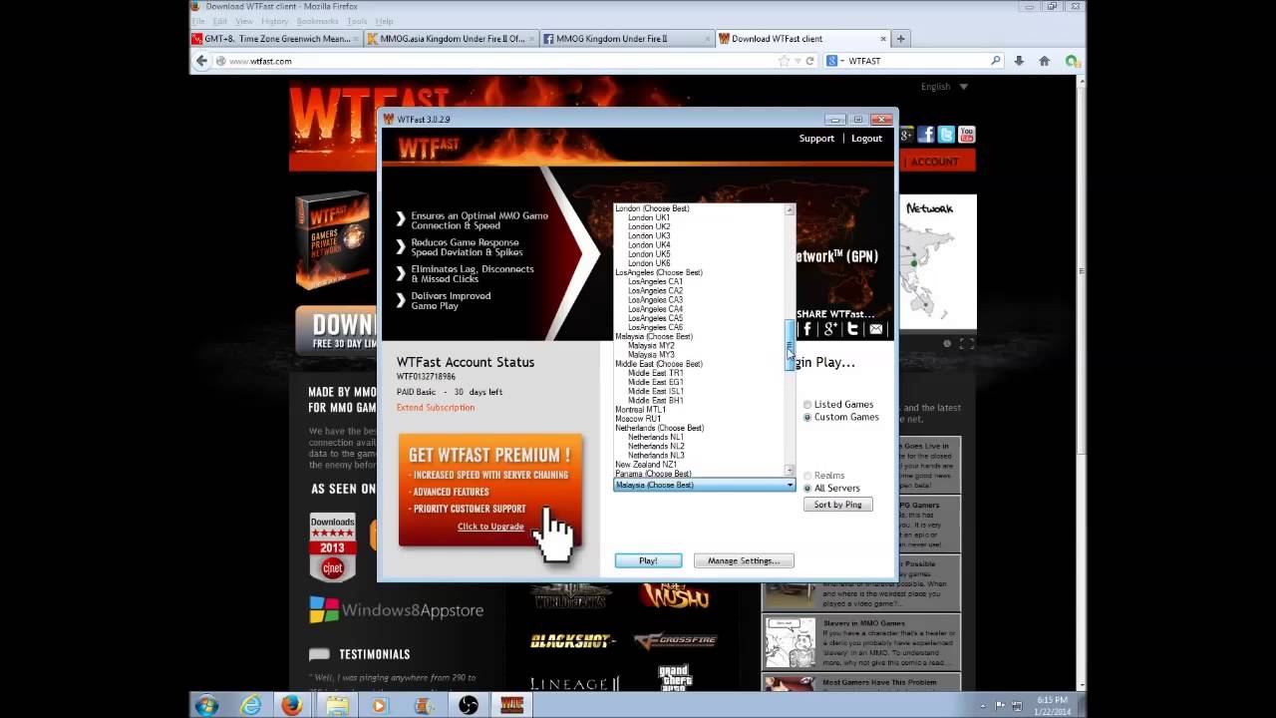Open search engine selector dropdown

[x=834, y=61]
